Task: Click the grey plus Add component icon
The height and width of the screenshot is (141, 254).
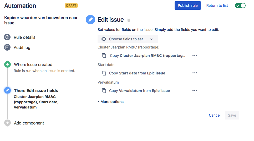Action: pyautogui.click(x=7, y=123)
